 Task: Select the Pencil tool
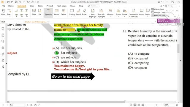click(x=78, y=12)
